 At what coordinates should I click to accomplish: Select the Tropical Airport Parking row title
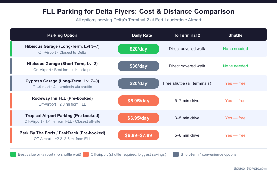[62, 116]
